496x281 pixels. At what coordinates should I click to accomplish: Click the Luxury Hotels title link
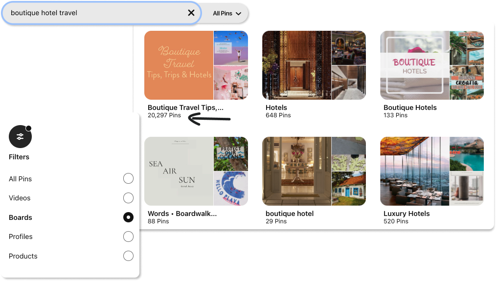click(406, 214)
